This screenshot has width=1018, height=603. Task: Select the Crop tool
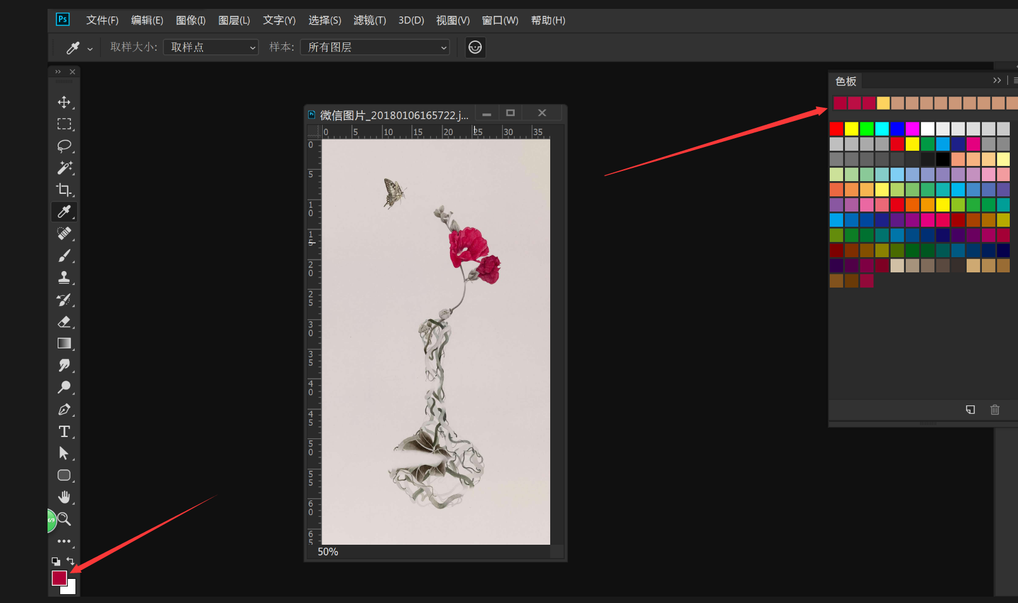coord(64,189)
